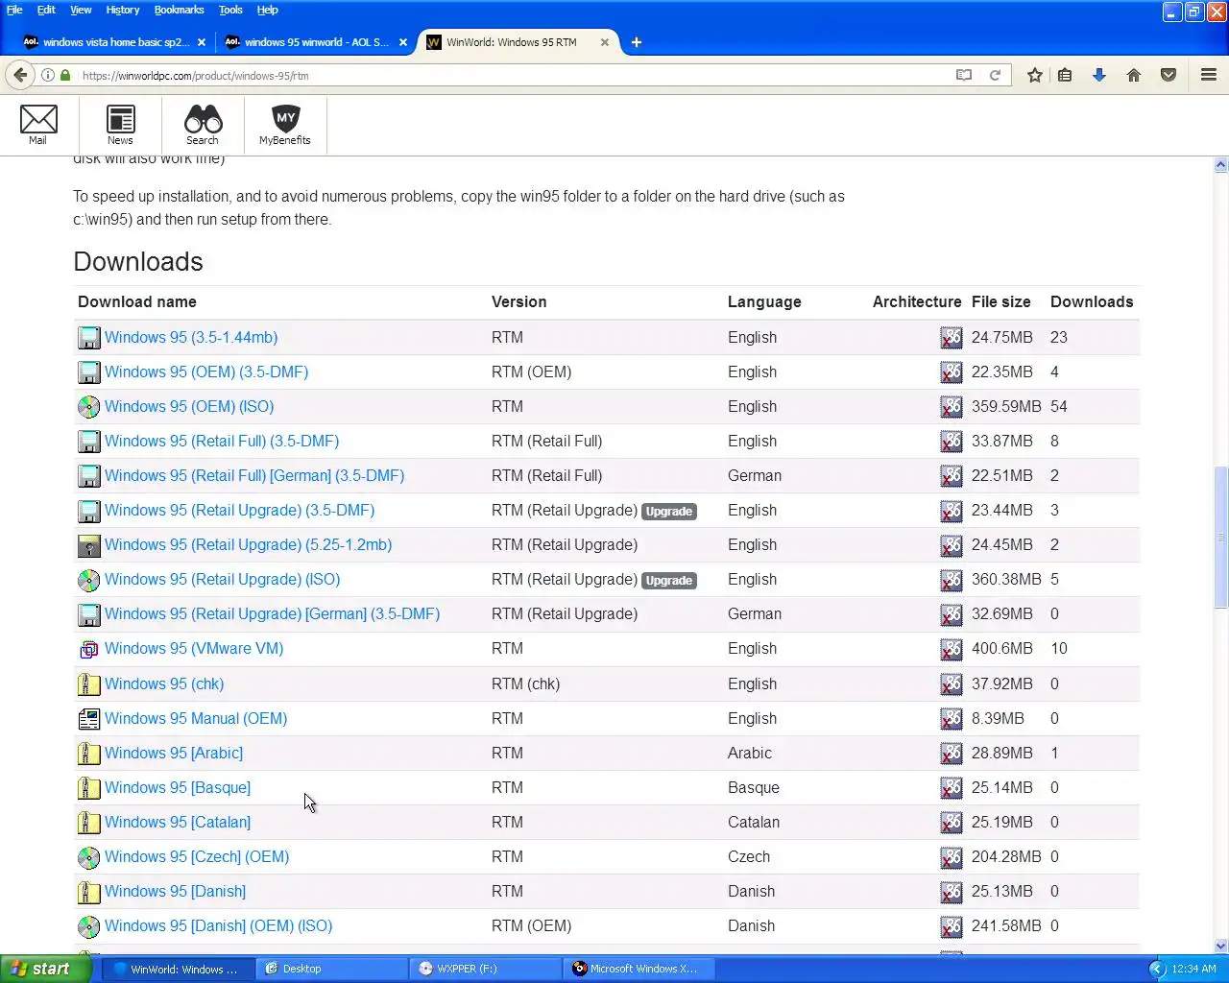Reload the page with the refresh icon
Screen dimensions: 1229x983
click(996, 75)
